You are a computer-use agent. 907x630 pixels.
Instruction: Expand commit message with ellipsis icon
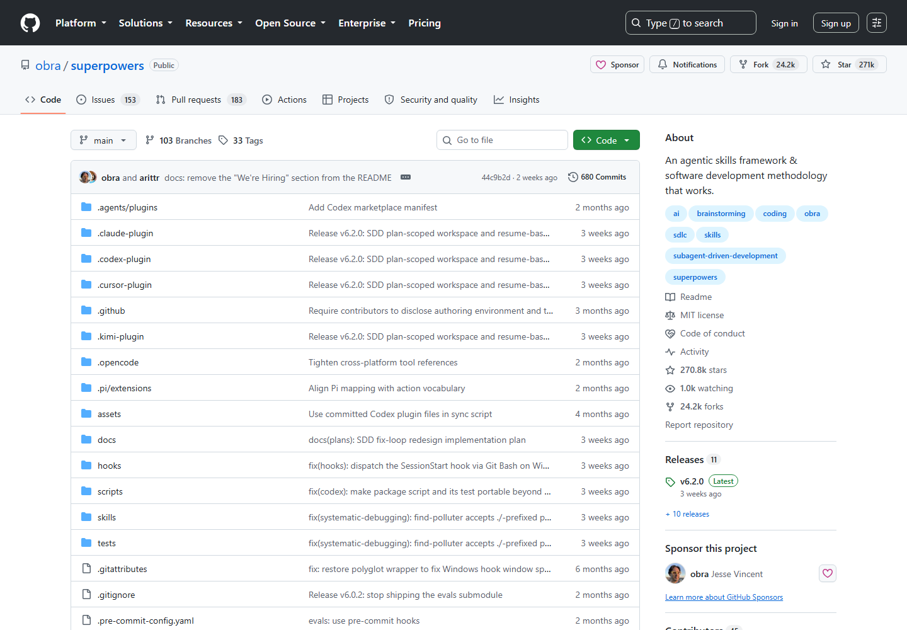406,177
